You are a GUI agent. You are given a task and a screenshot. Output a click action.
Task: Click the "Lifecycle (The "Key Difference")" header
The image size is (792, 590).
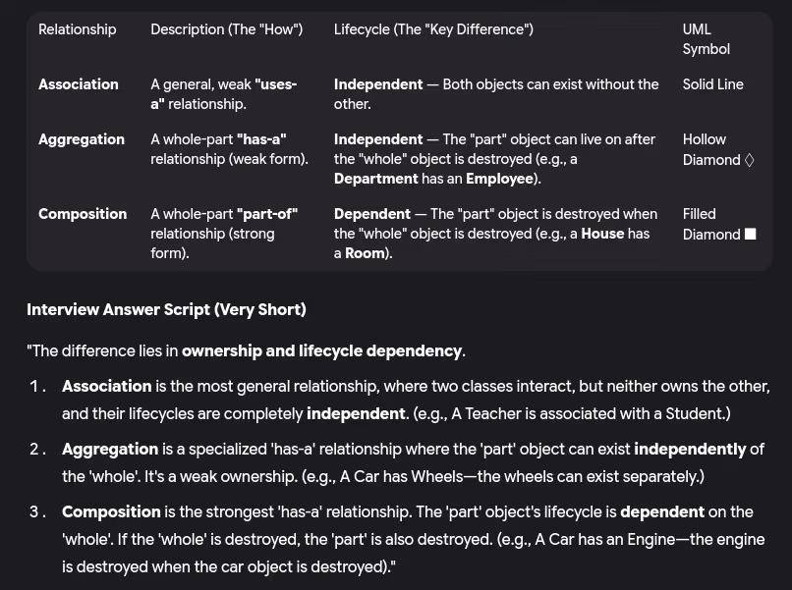click(x=433, y=29)
